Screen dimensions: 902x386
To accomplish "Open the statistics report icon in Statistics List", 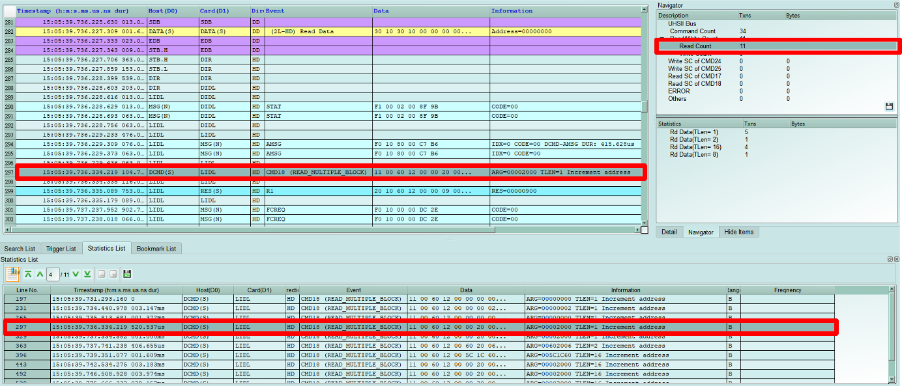I will tap(12, 274).
